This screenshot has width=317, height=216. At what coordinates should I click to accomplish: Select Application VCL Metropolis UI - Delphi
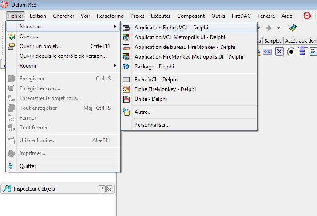click(x=189, y=37)
